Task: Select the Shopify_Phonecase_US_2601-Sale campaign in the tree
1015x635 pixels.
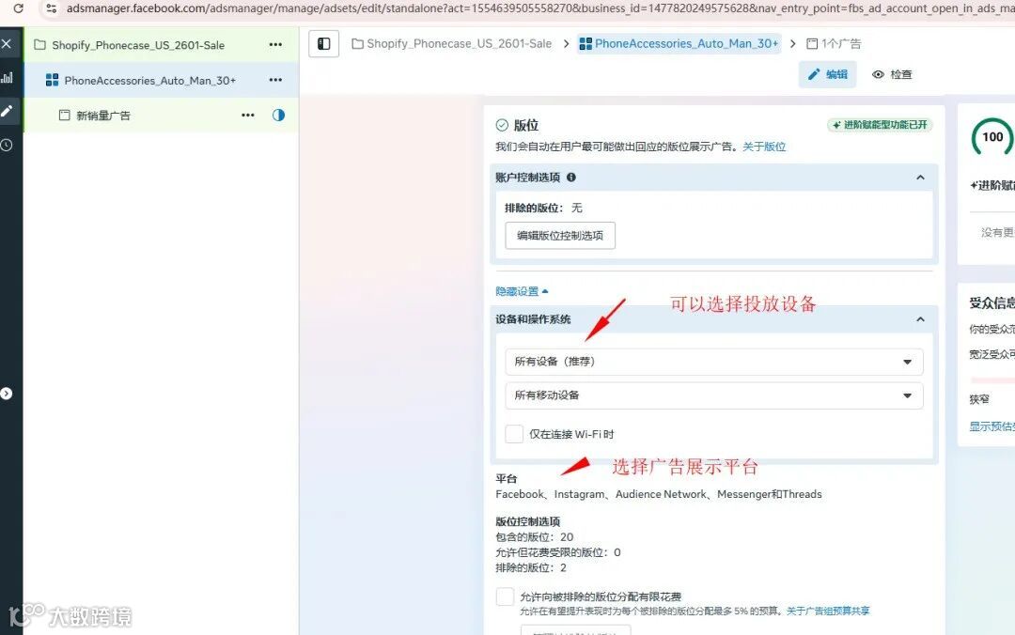Action: pos(138,45)
